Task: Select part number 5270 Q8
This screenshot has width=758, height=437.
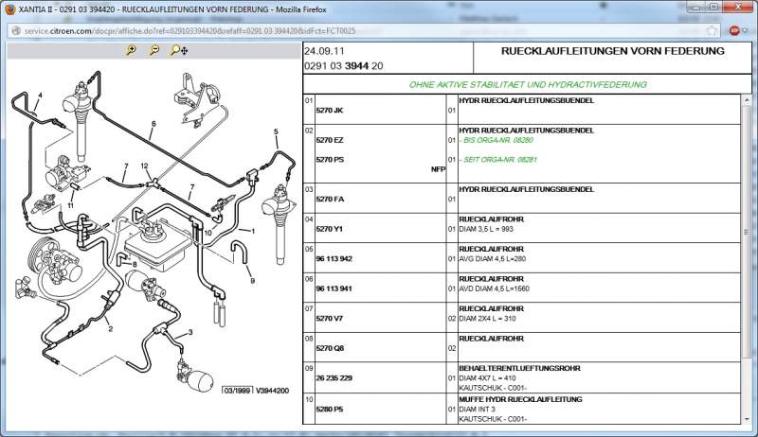Action: coord(330,348)
